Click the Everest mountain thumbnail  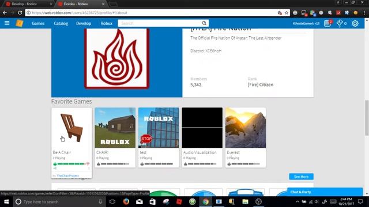pos(246,128)
